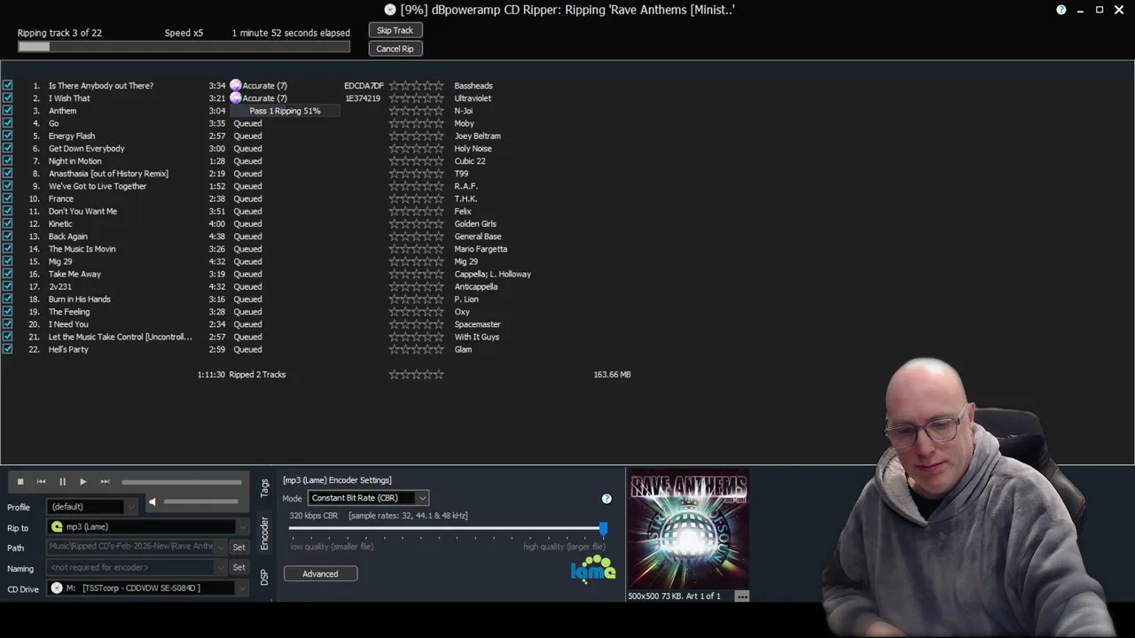Click CRC value EDCDA7DF

pyautogui.click(x=364, y=86)
